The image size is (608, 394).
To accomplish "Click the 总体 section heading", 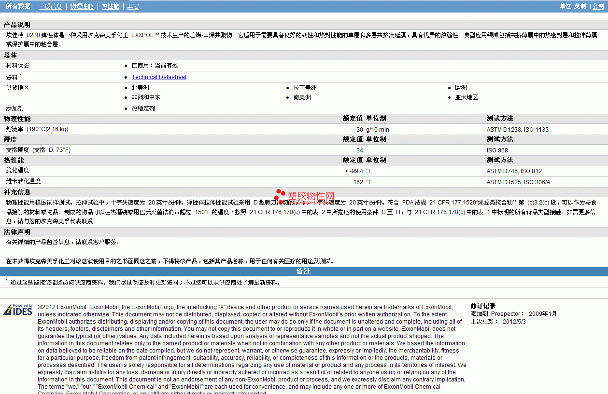I will pyautogui.click(x=11, y=55).
